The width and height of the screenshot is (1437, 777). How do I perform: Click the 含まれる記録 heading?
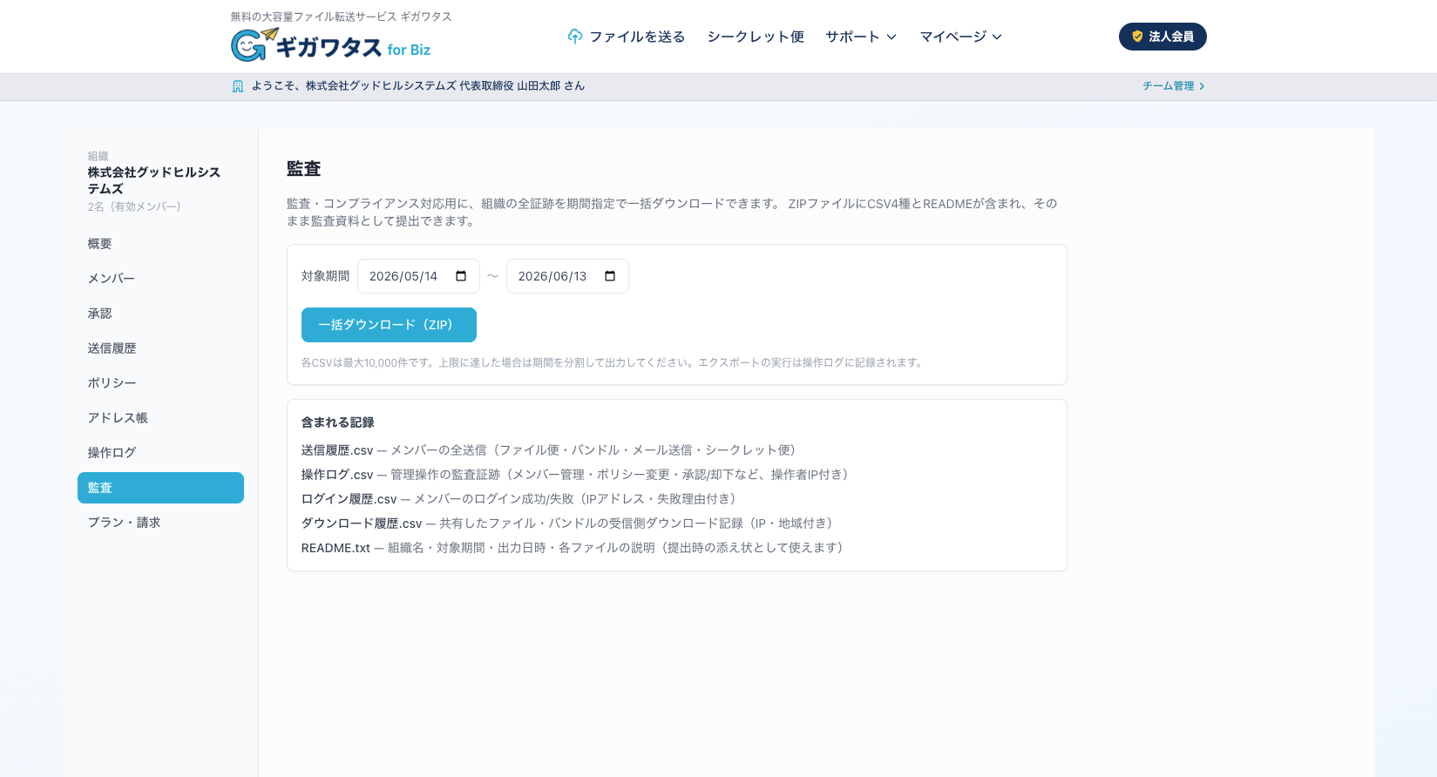338,422
